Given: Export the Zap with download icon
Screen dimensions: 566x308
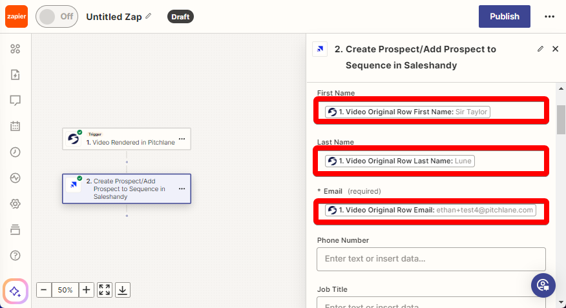Looking at the screenshot, I should point(123,290).
